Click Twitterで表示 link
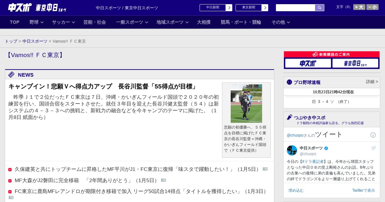The height and width of the screenshot is (202, 385). (x=364, y=190)
